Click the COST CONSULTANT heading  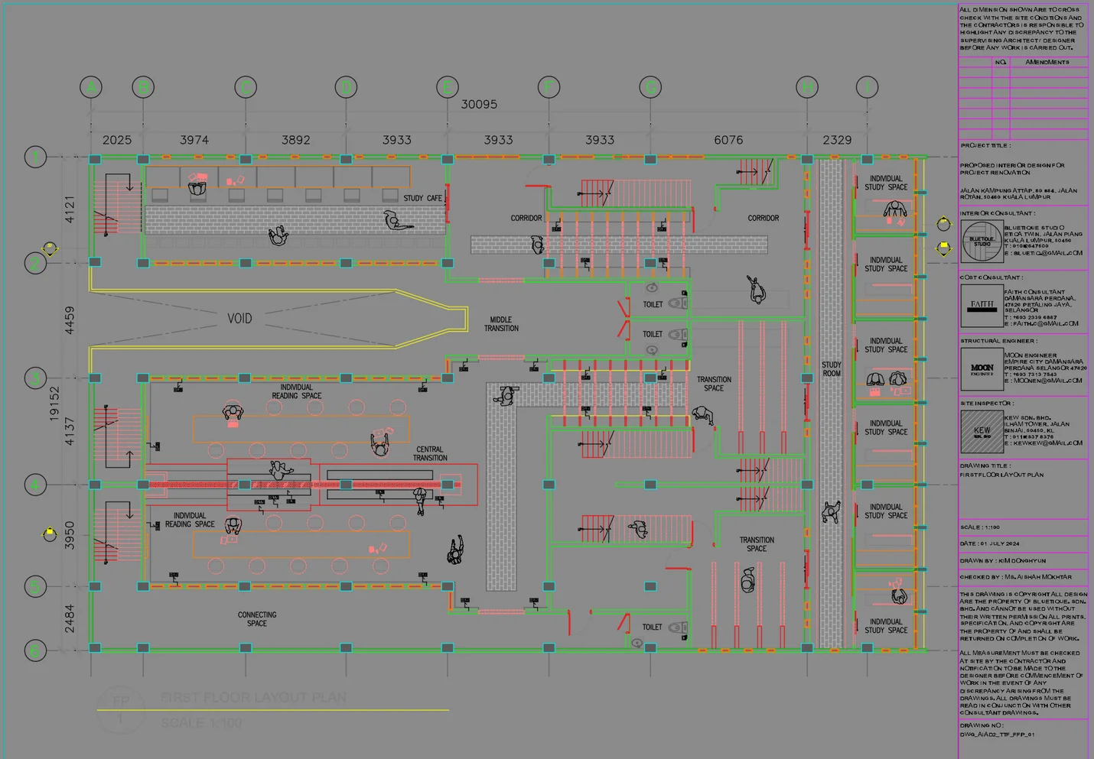pyautogui.click(x=991, y=277)
